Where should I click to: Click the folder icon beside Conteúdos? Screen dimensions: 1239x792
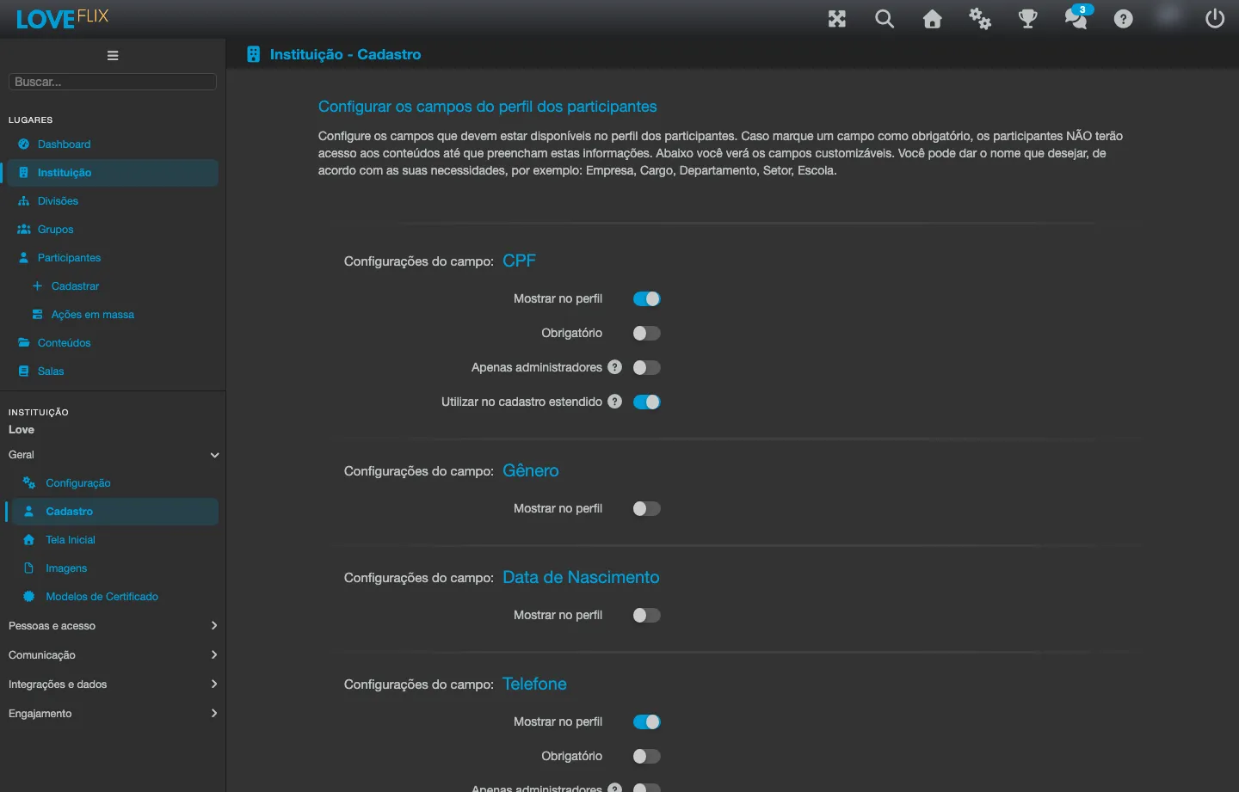[24, 342]
